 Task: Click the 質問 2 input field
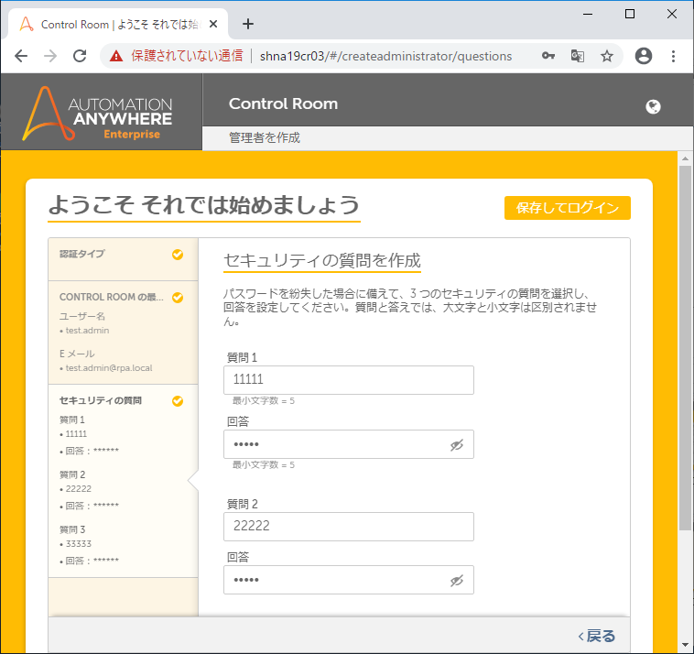pyautogui.click(x=348, y=527)
